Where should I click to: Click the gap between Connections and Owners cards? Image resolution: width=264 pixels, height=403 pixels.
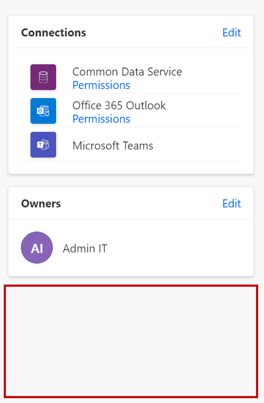(x=131, y=181)
